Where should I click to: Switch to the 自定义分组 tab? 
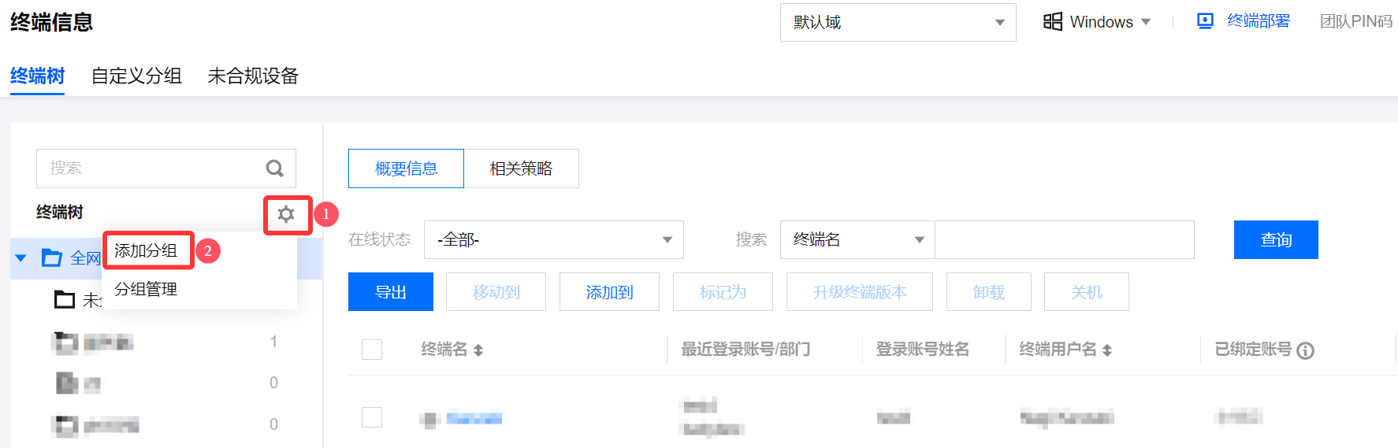(136, 76)
